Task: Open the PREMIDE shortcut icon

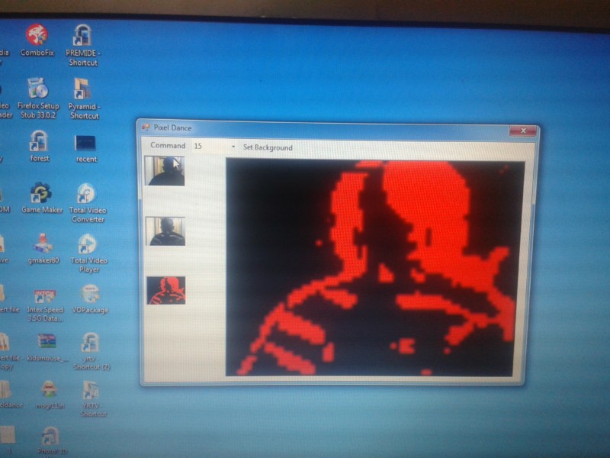Action: click(83, 45)
